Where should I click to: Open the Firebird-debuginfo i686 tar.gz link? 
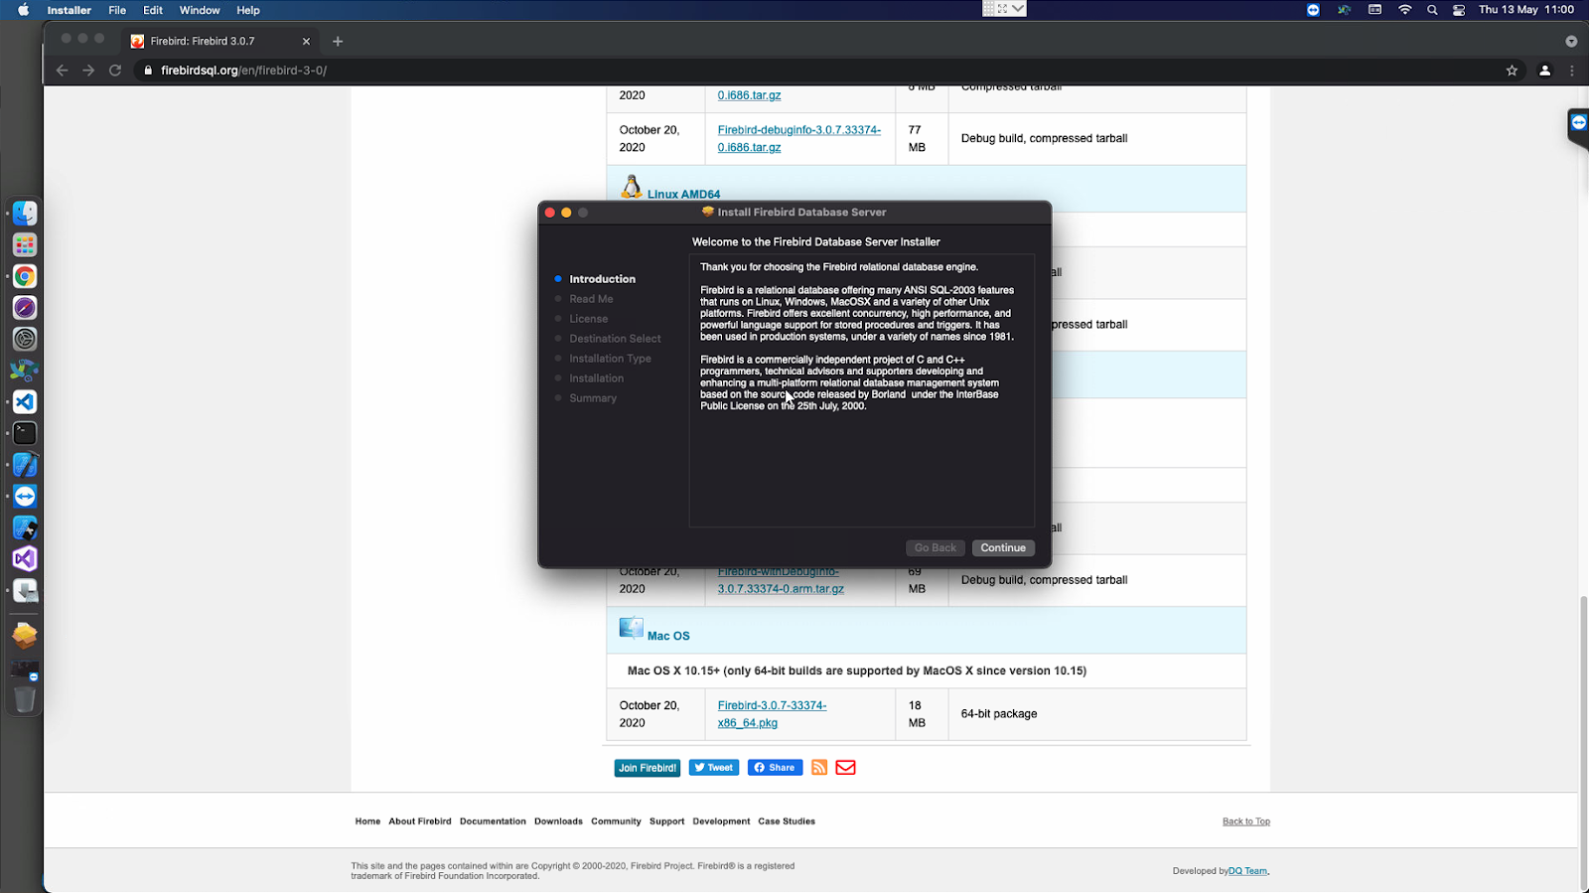tap(798, 138)
